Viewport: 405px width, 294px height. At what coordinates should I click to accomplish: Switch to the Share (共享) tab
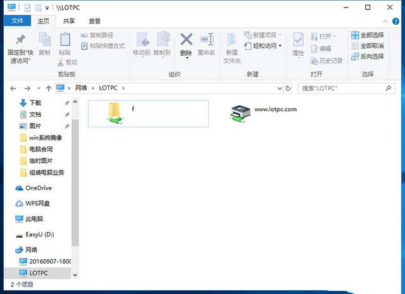coord(69,21)
